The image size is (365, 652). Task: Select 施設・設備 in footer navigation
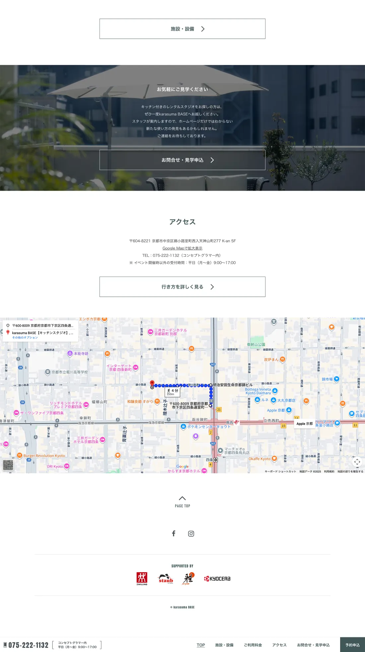tap(224, 645)
